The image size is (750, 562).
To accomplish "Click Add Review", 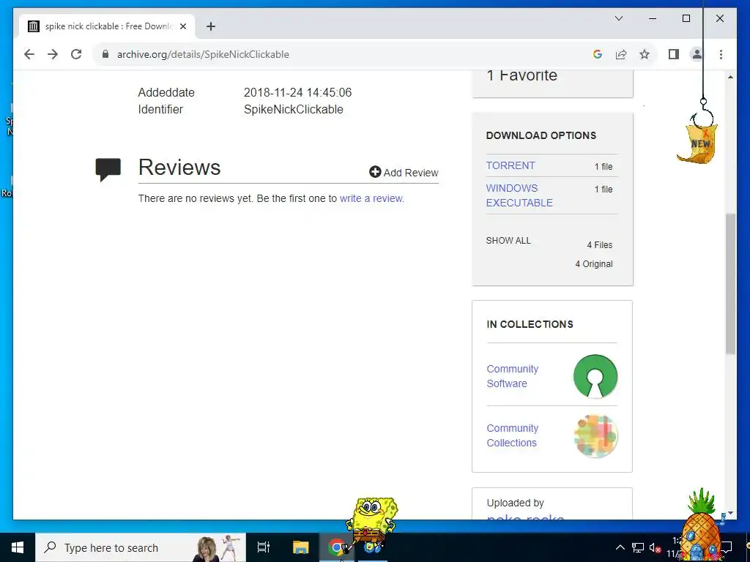I will coord(404,173).
